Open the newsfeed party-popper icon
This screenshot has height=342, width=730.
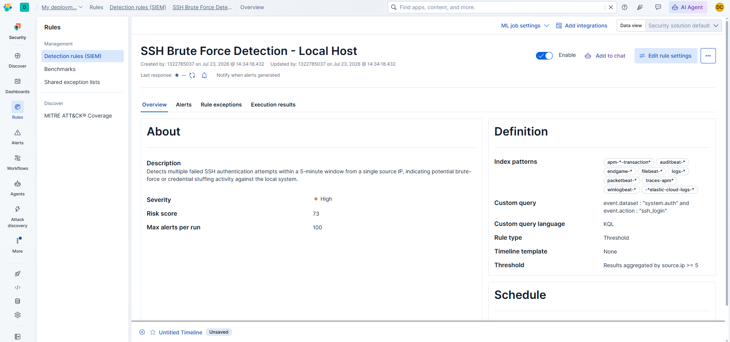[x=640, y=7]
